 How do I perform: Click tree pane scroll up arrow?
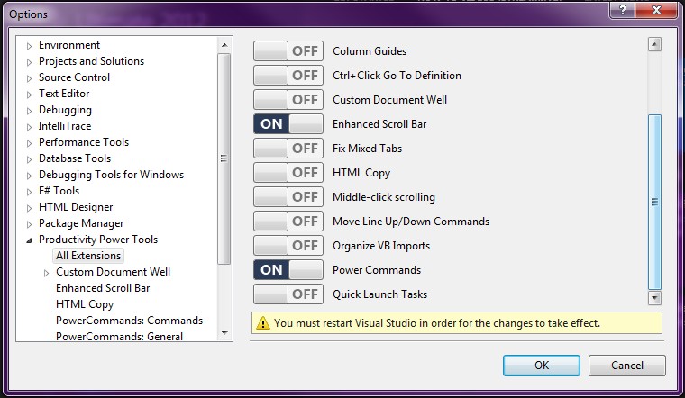click(224, 45)
